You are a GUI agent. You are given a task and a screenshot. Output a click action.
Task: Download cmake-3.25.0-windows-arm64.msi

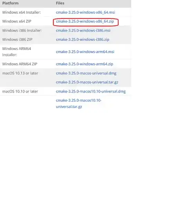point(85,52)
